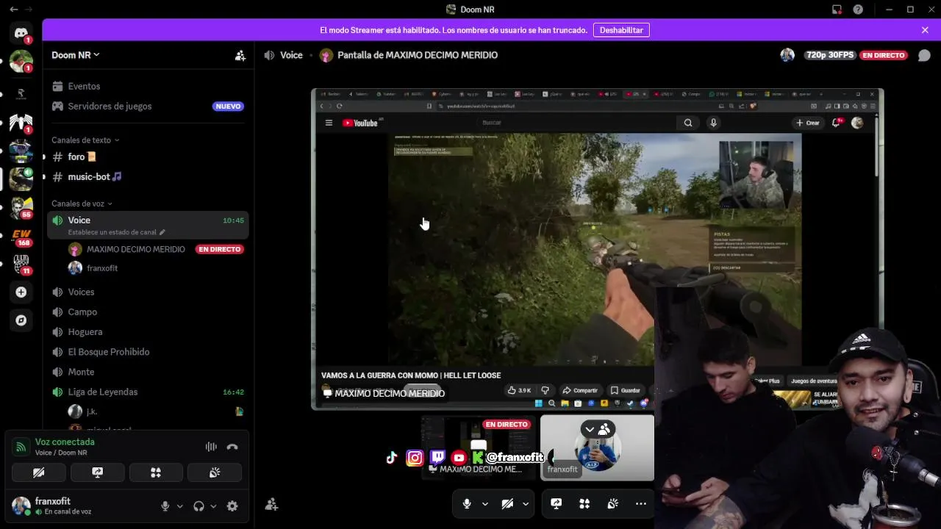This screenshot has height=529, width=941.
Task: Join Liga de Leyendas voice channel
Action: (148, 392)
